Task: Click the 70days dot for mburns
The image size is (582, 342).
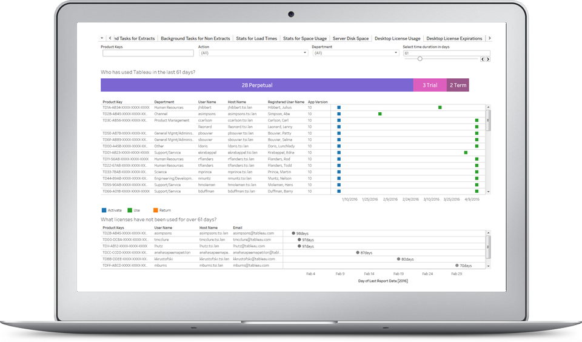Action: pyautogui.click(x=457, y=265)
